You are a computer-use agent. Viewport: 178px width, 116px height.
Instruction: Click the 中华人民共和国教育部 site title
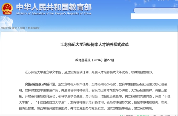[x=54, y=7]
